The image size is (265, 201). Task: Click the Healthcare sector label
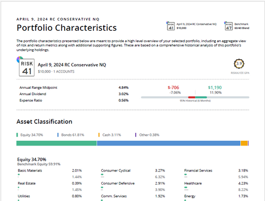coord(193,184)
